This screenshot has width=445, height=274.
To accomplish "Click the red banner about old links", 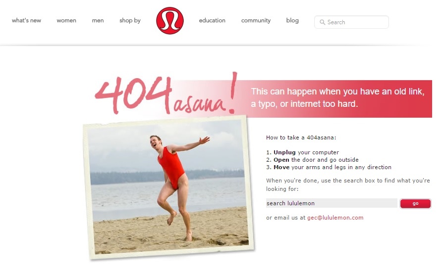I will click(x=338, y=98).
